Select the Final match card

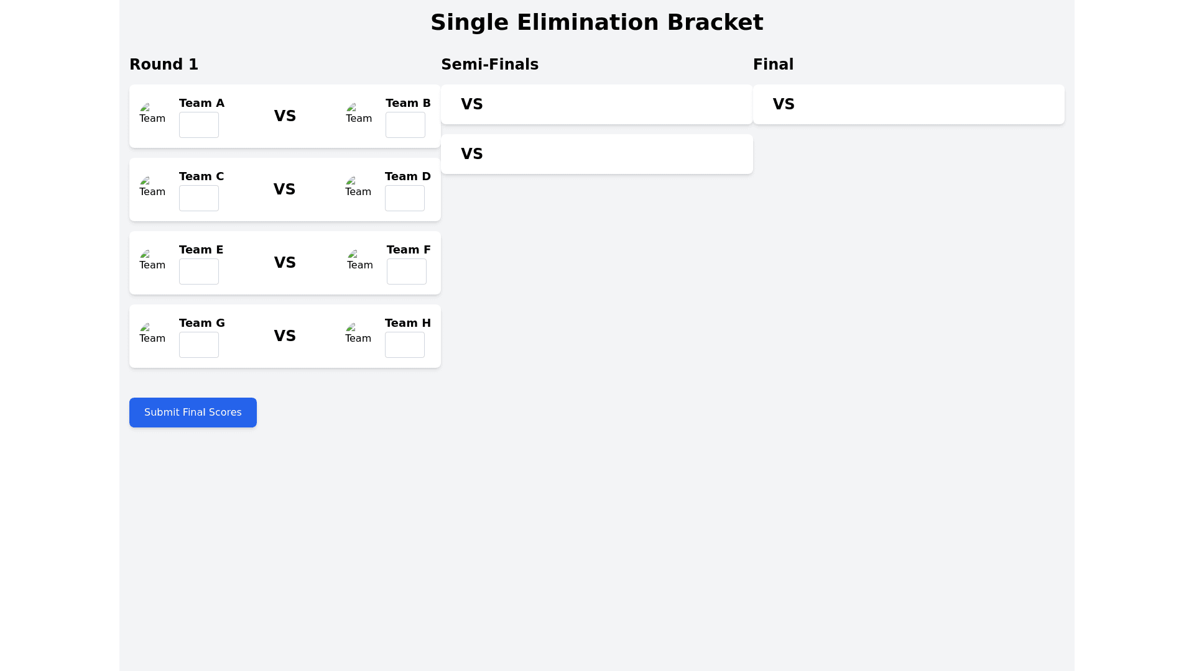[x=909, y=104]
